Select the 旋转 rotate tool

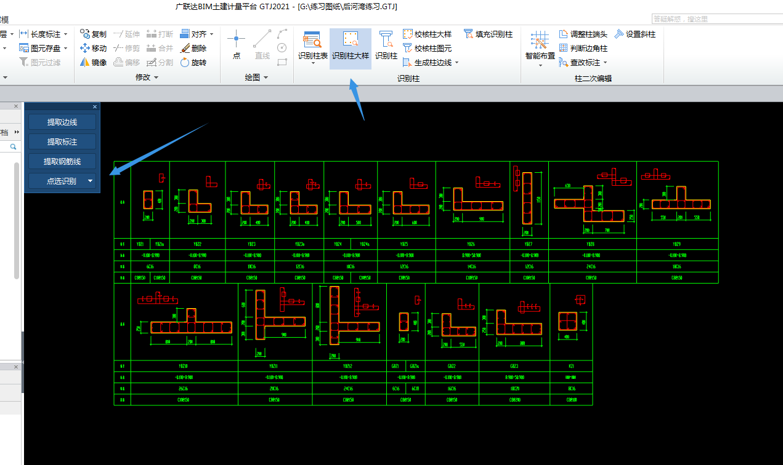193,62
